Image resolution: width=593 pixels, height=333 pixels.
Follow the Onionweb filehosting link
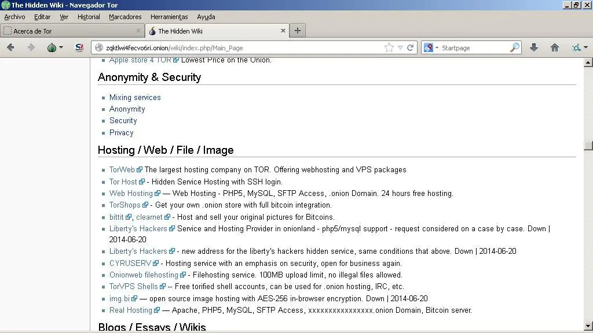(144, 275)
